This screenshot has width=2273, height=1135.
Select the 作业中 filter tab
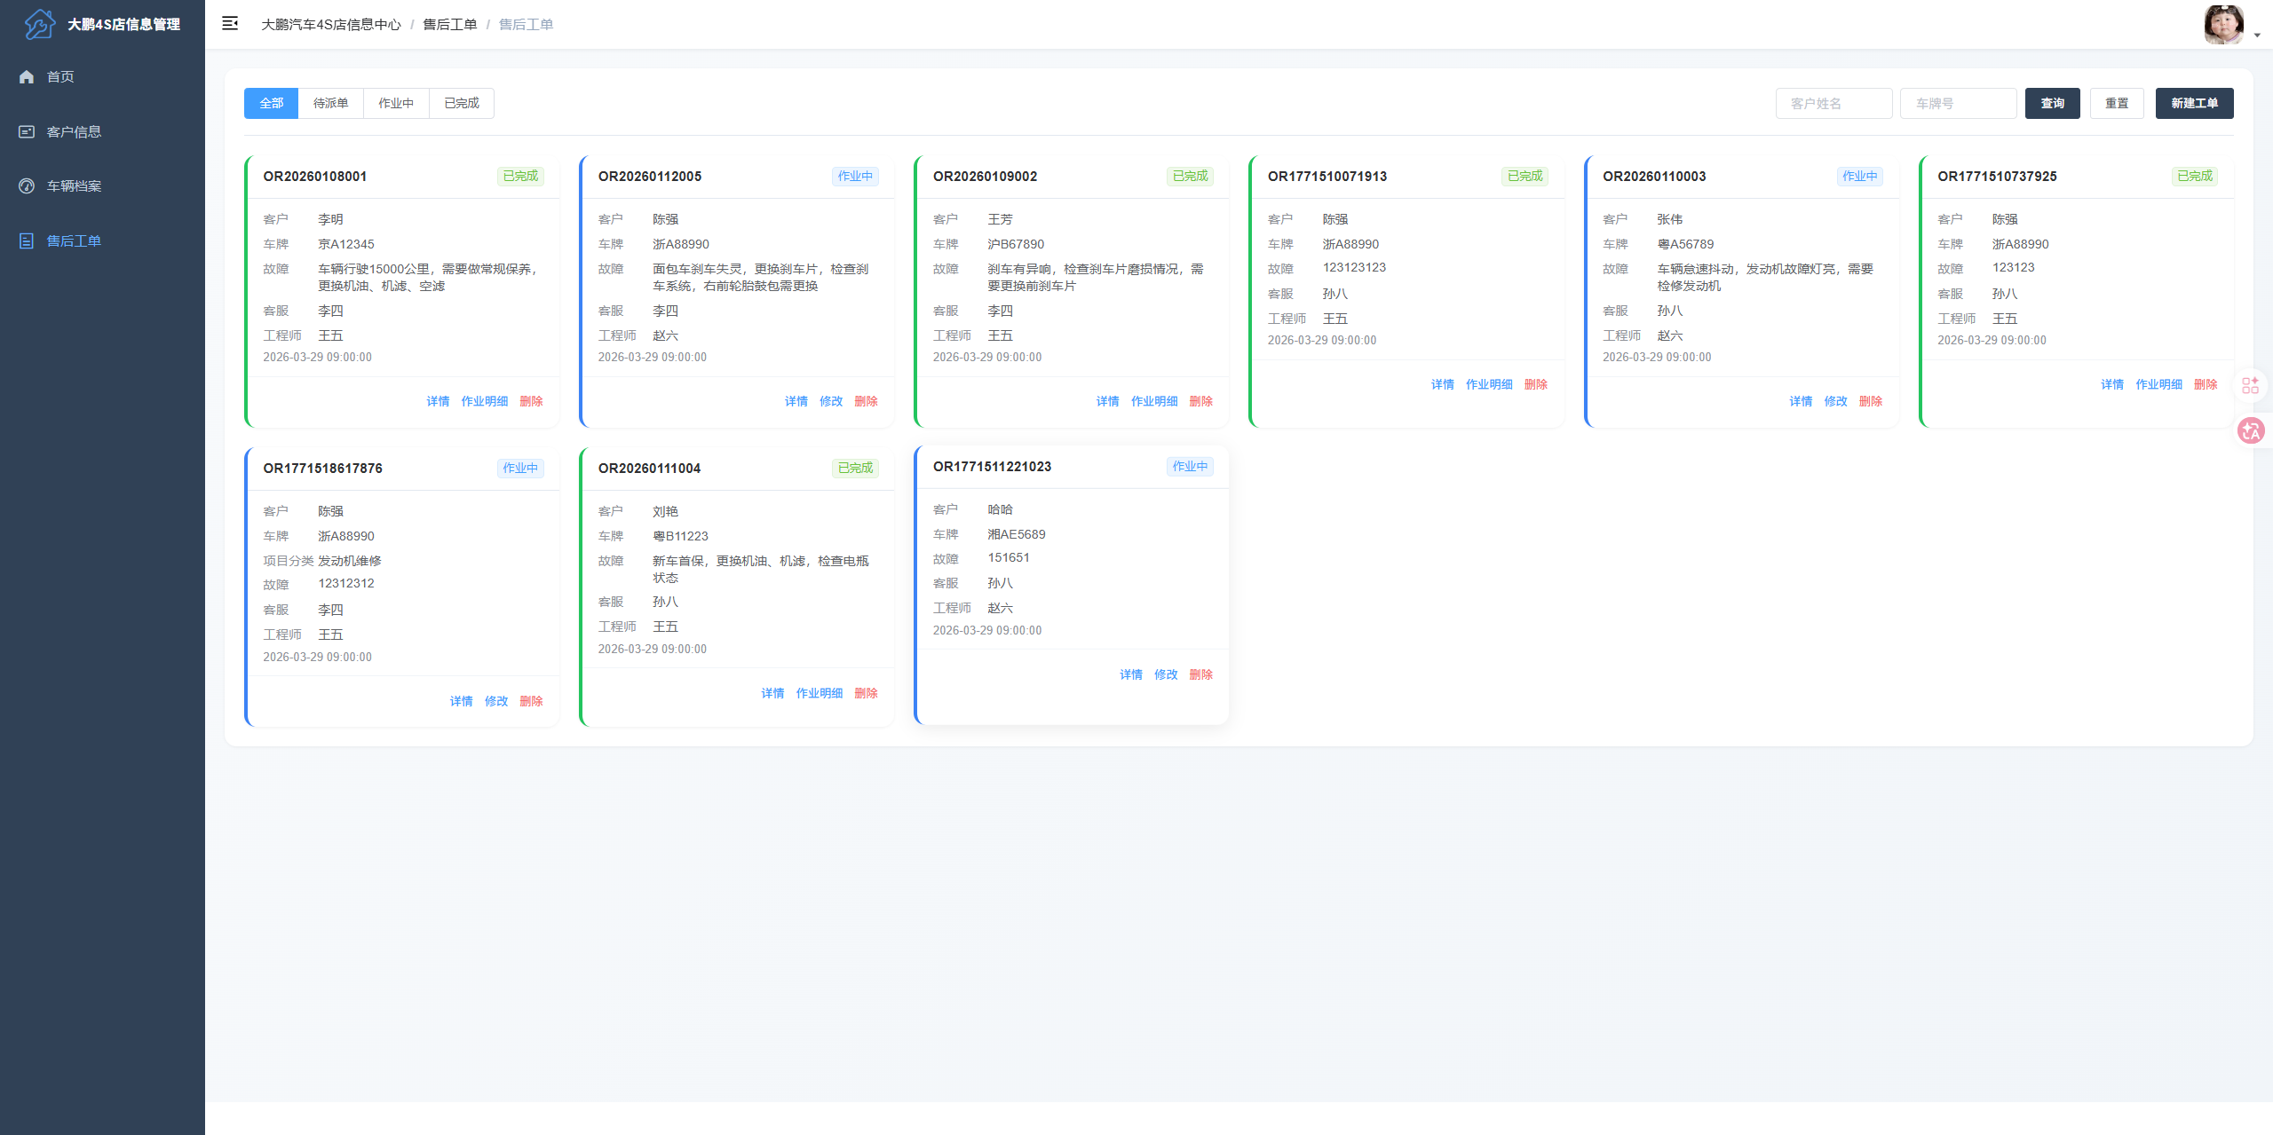point(396,104)
